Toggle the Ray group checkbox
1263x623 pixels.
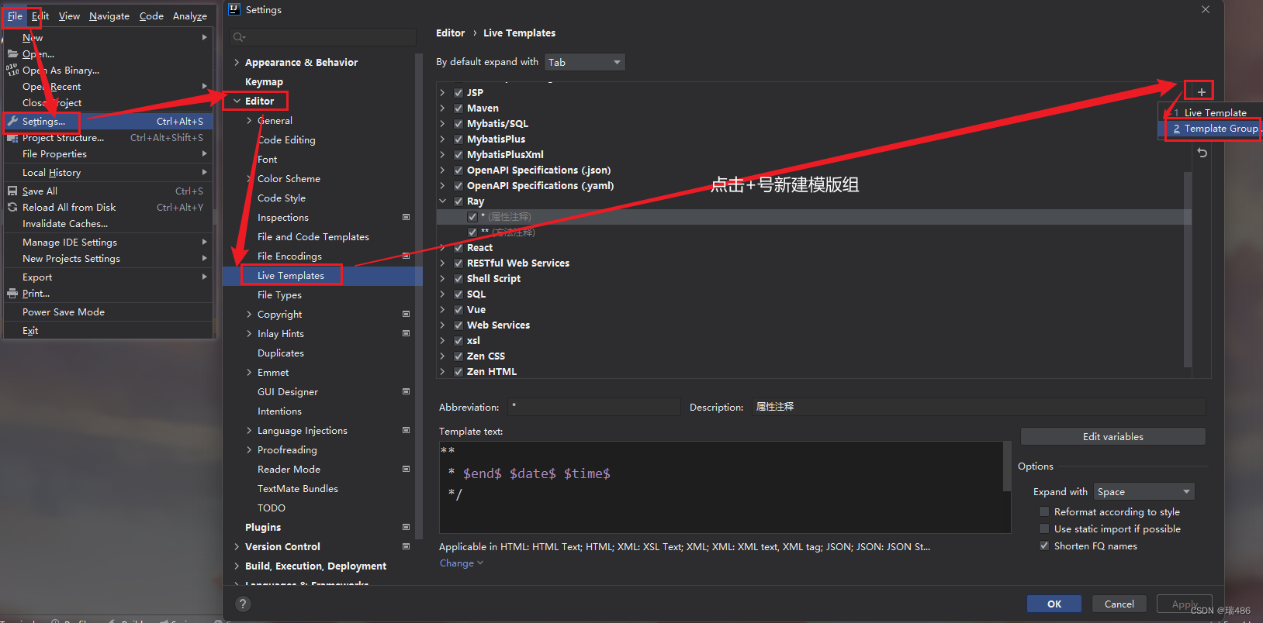click(458, 201)
